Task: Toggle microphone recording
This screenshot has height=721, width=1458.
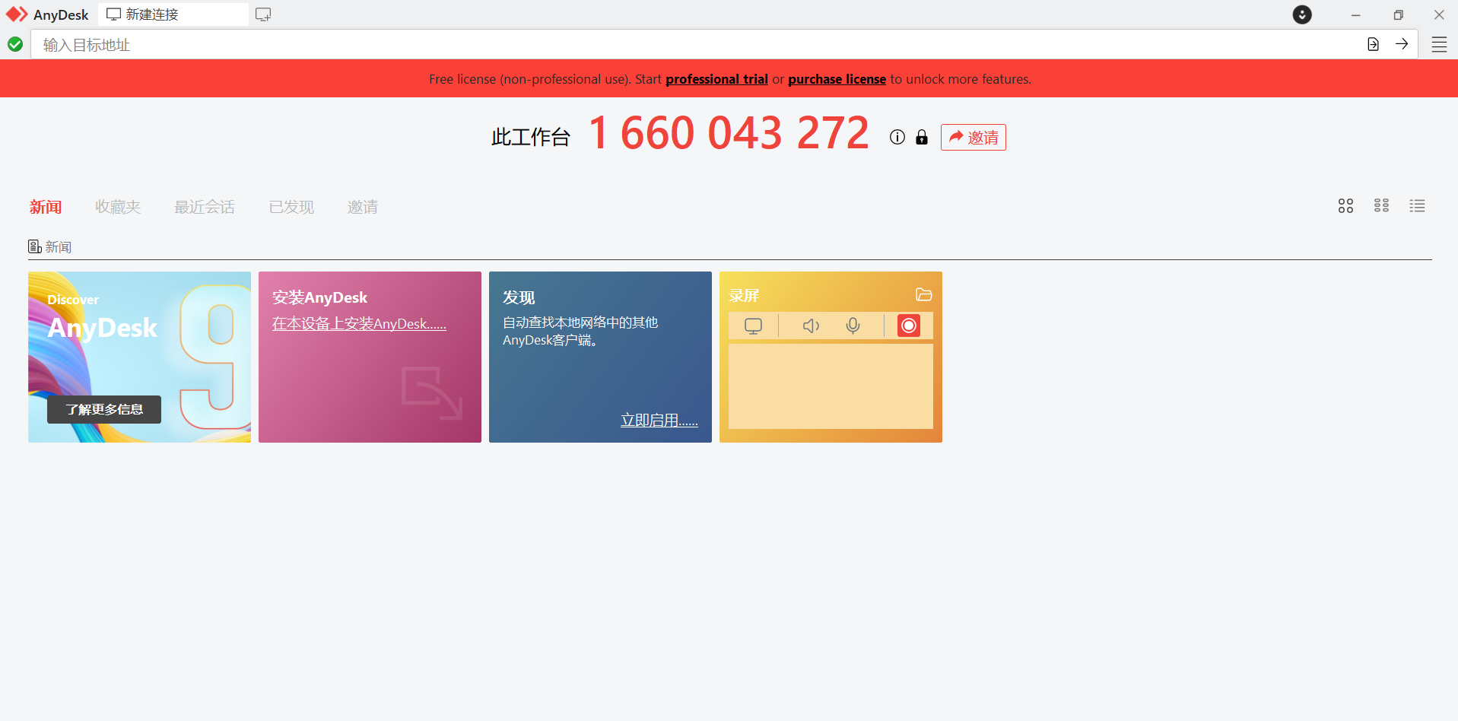Action: pyautogui.click(x=853, y=326)
